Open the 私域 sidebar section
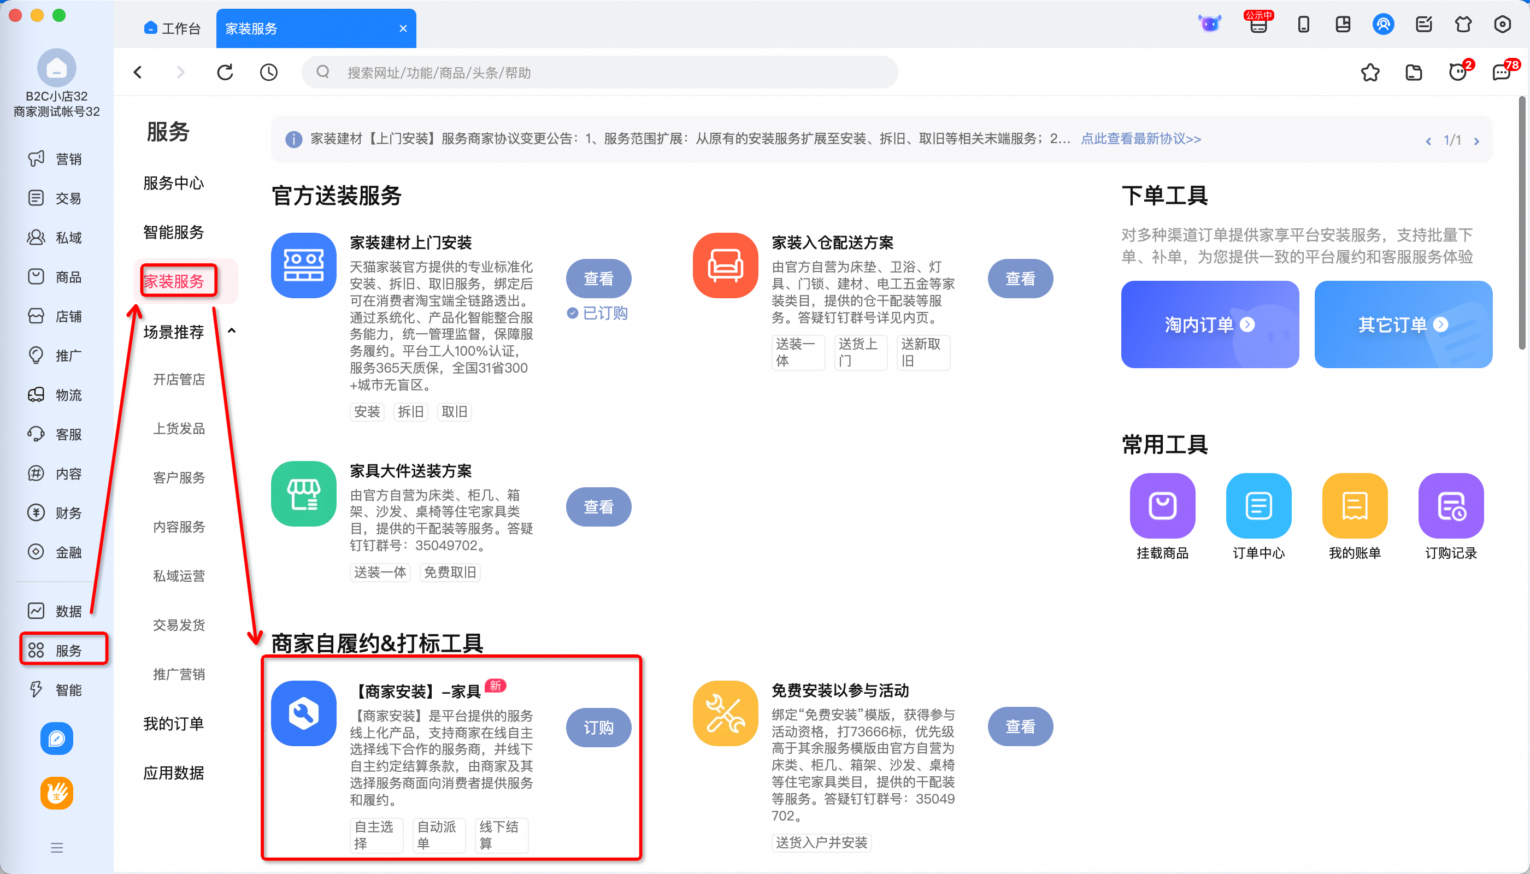Screen dimensions: 1530x874 click(x=55, y=238)
